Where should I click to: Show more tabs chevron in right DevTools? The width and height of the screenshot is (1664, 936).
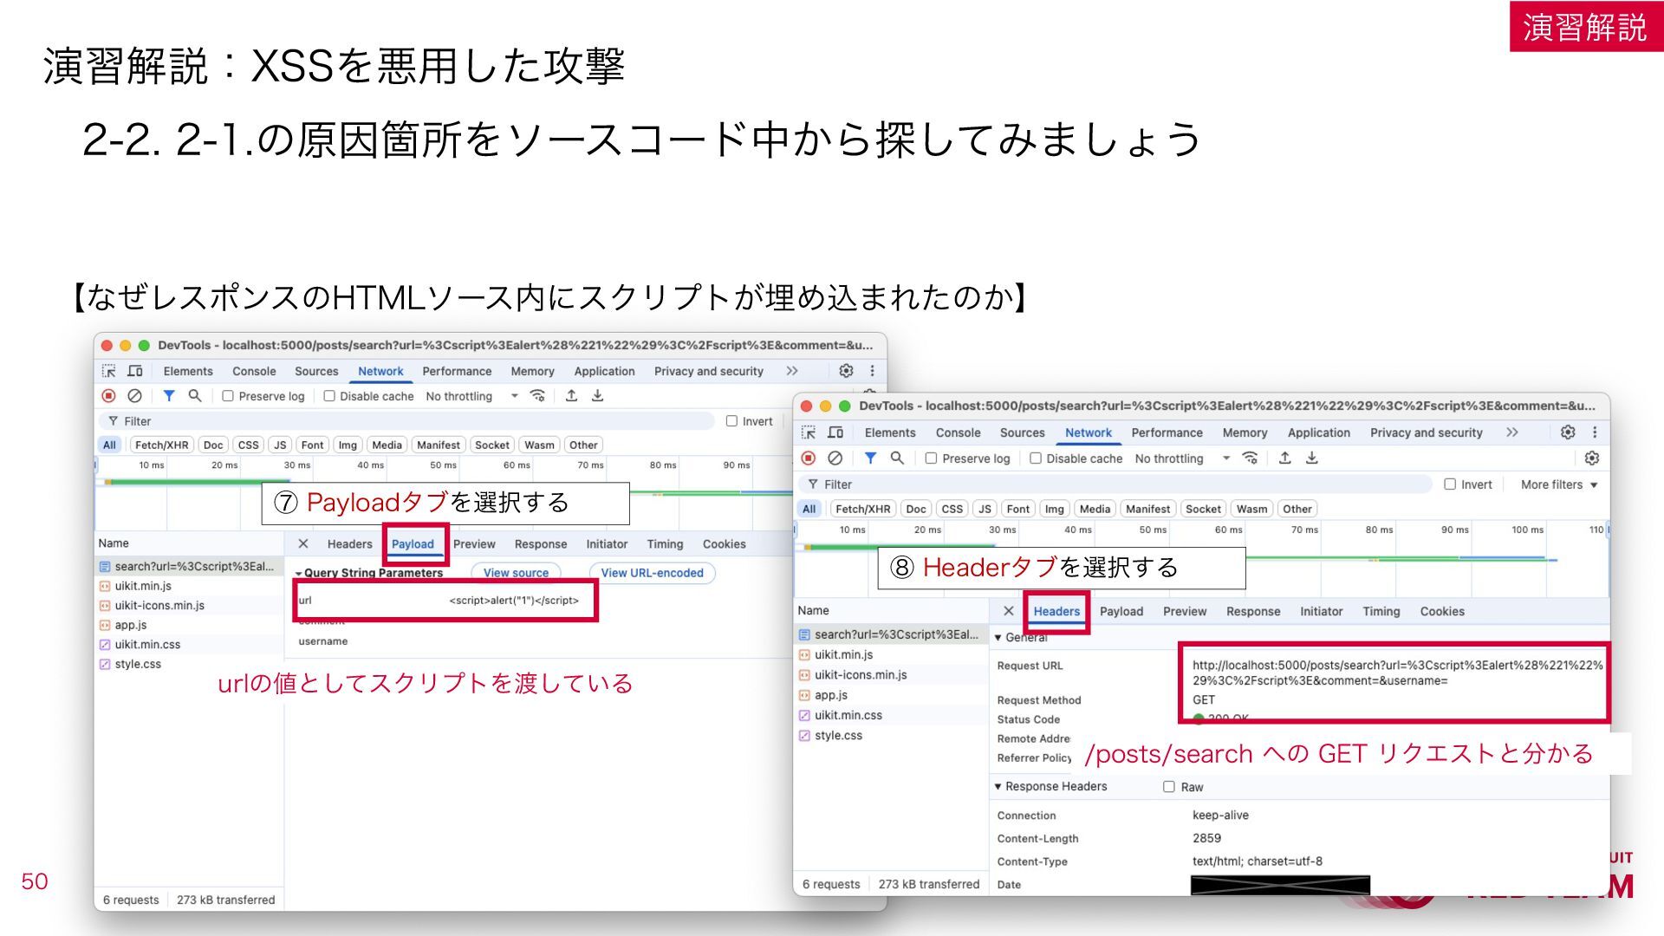click(1512, 432)
